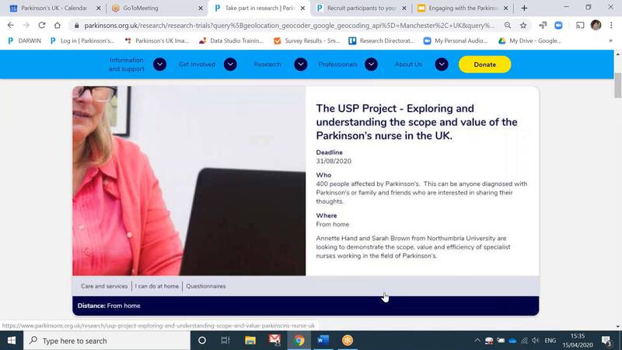Open the My Drive - Google bookmark

pyautogui.click(x=530, y=40)
